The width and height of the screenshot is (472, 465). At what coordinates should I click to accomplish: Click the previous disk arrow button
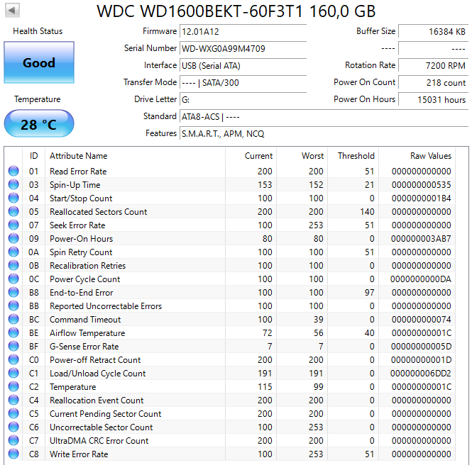(x=13, y=11)
